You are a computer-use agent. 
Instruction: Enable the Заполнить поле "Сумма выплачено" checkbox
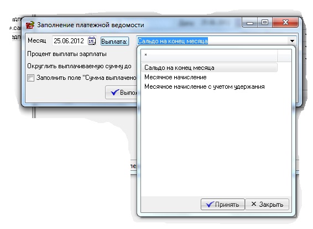pyautogui.click(x=31, y=78)
